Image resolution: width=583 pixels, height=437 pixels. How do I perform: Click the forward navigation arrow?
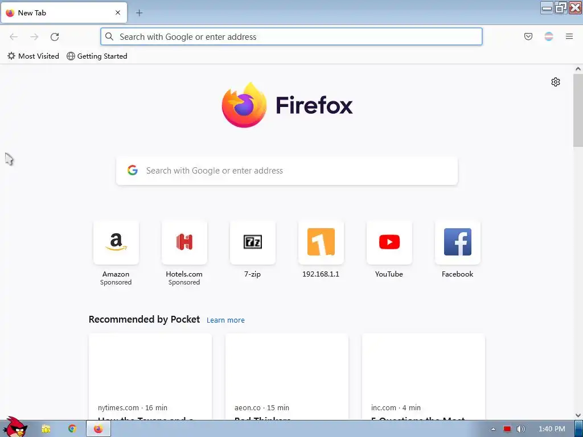[34, 37]
